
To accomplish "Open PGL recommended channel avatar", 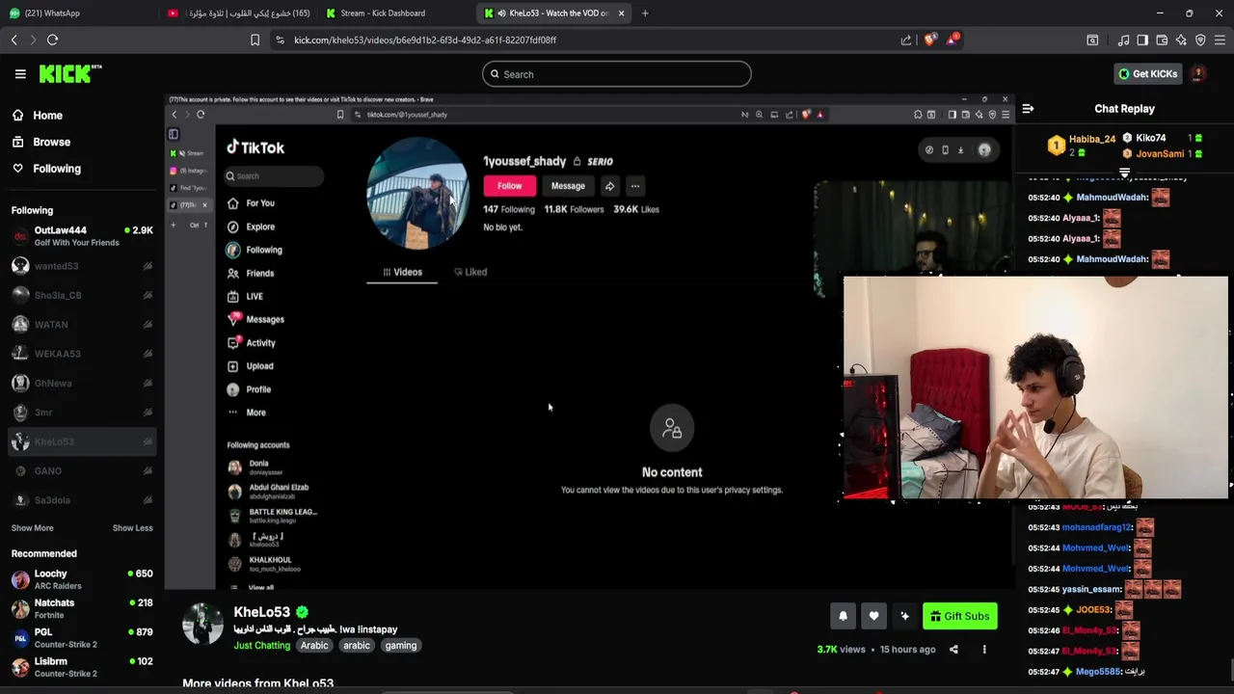I will [20, 638].
